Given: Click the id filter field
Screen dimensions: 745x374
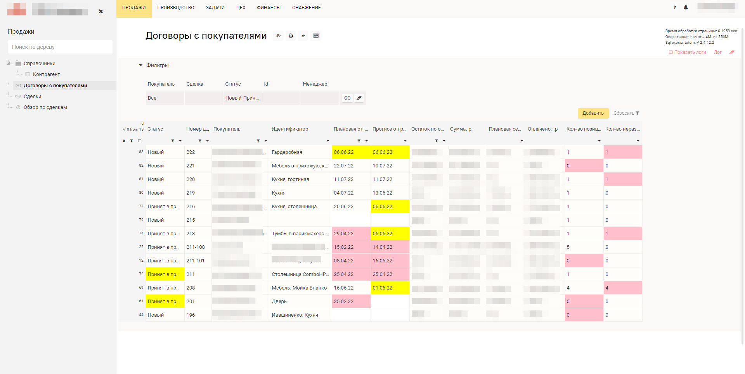Looking at the screenshot, I should (x=281, y=98).
